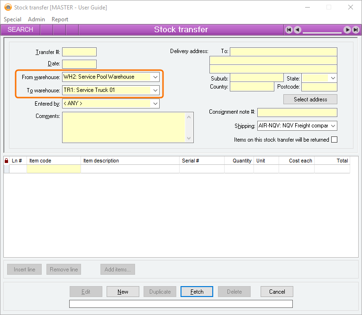Open the Shipping method dropdown

[x=333, y=126]
